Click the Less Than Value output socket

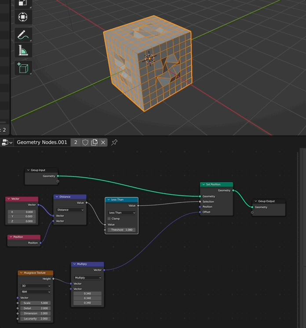138,205
